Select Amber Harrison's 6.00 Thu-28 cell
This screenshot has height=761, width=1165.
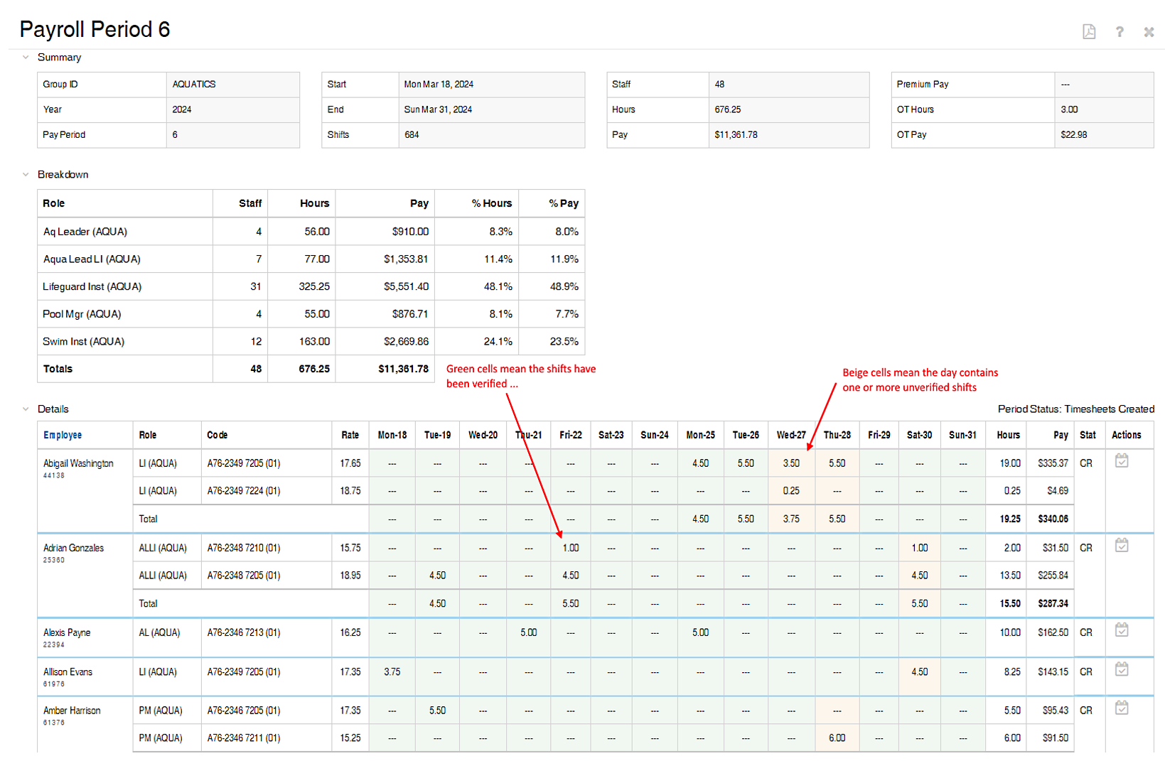tap(837, 738)
